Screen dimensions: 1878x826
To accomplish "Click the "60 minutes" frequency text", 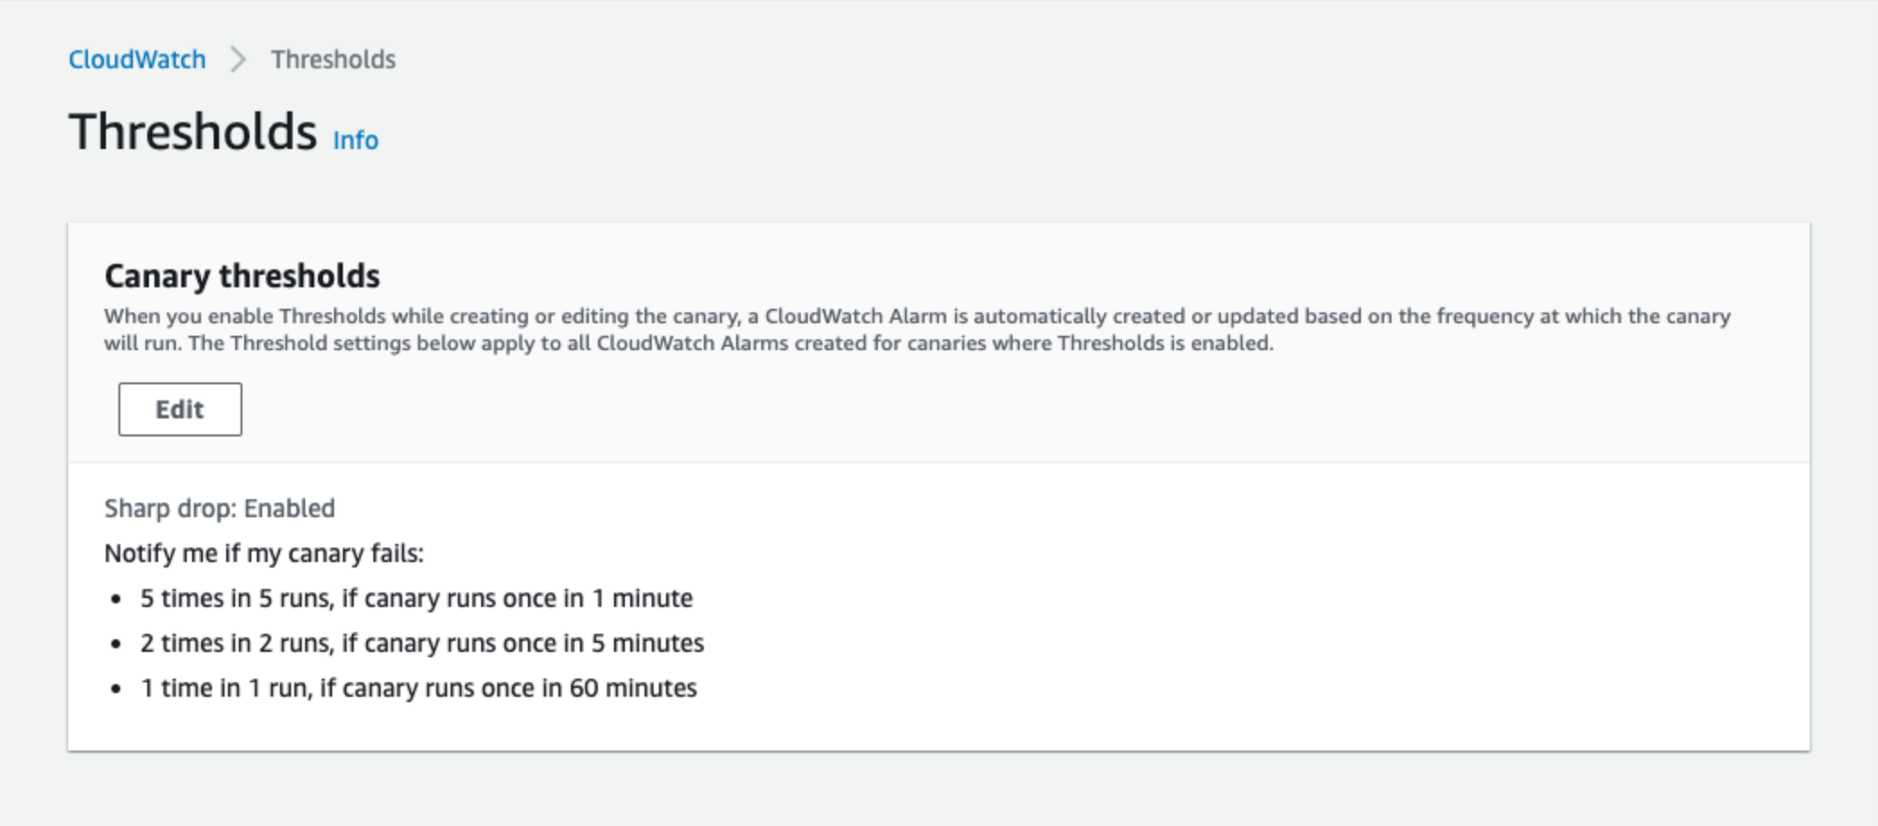I will pyautogui.click(x=633, y=688).
